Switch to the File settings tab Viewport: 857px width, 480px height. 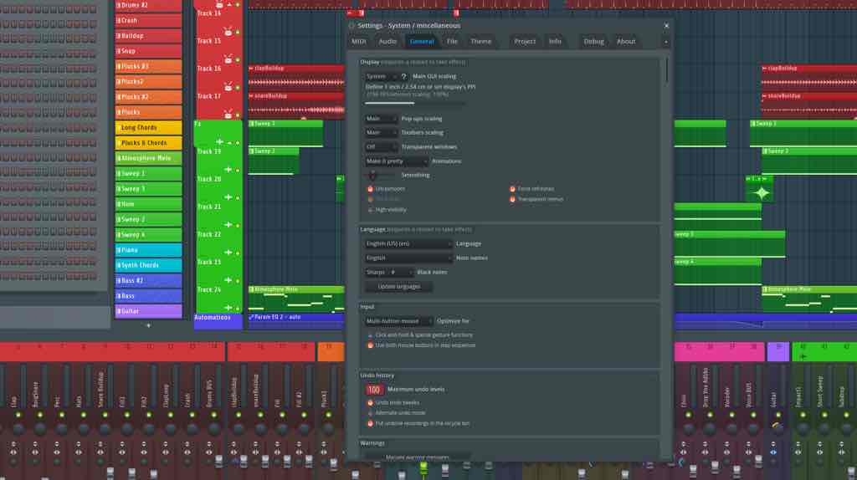click(452, 42)
